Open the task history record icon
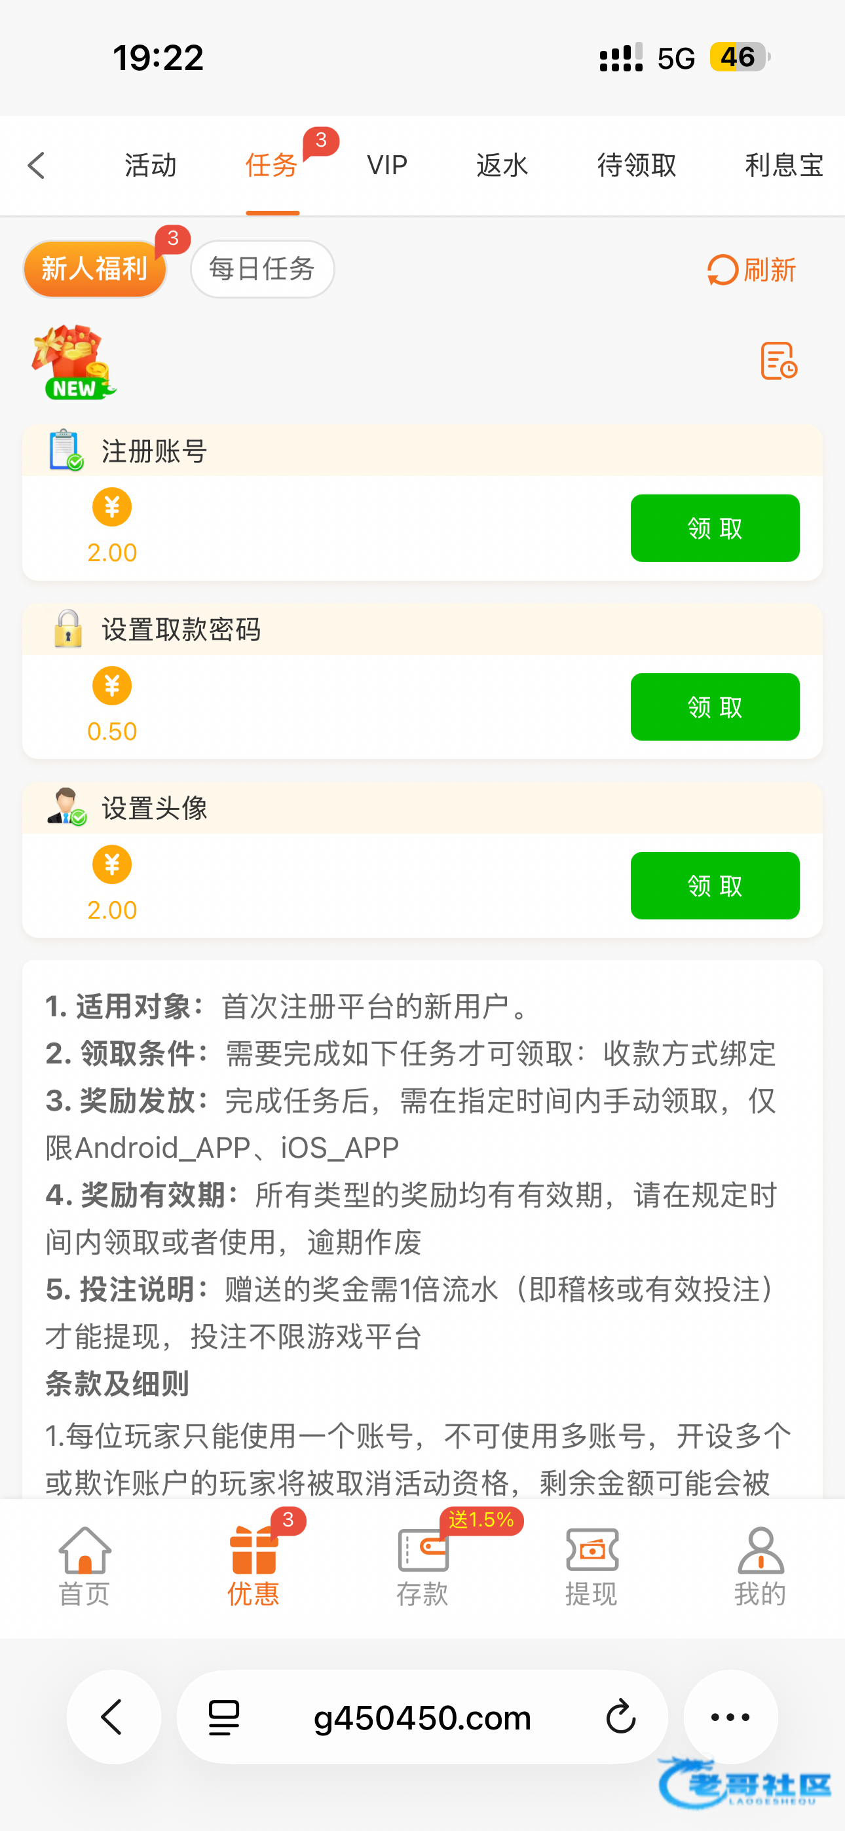This screenshot has height=1831, width=845. coord(778,360)
